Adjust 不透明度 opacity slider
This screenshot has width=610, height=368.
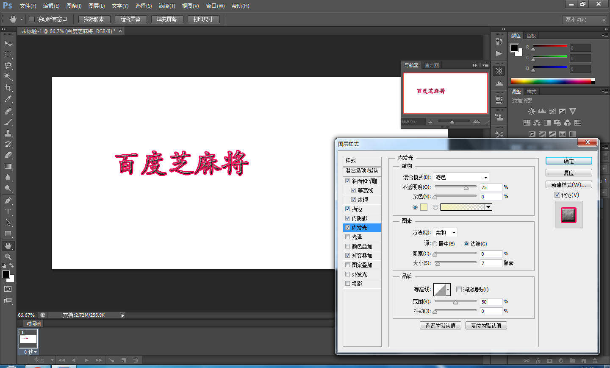466,187
